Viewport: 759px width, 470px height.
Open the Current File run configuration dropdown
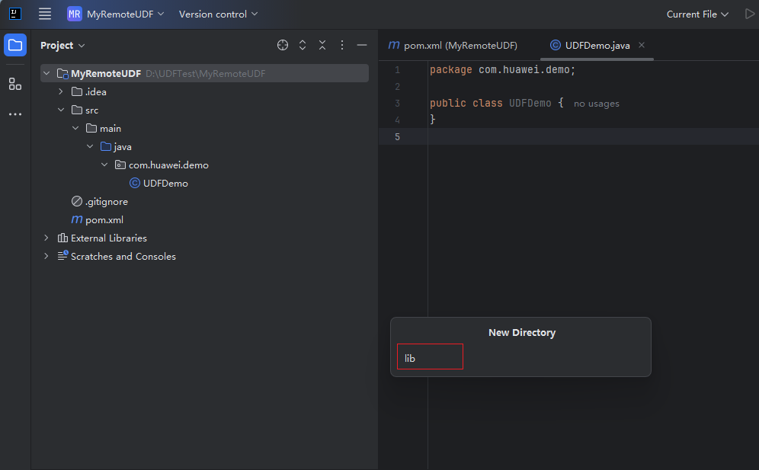tap(697, 14)
